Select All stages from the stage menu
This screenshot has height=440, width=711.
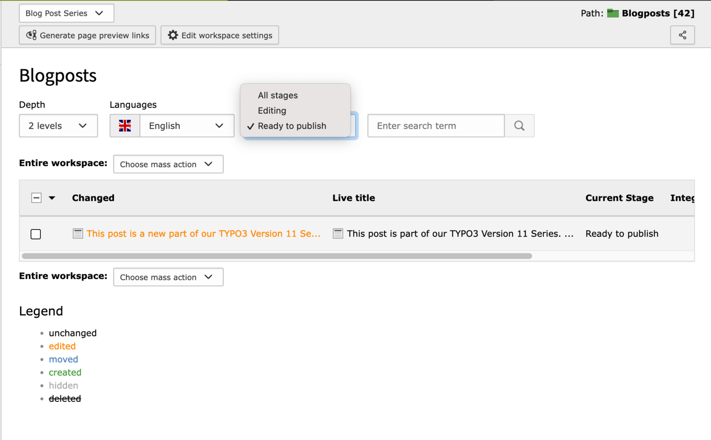[277, 95]
